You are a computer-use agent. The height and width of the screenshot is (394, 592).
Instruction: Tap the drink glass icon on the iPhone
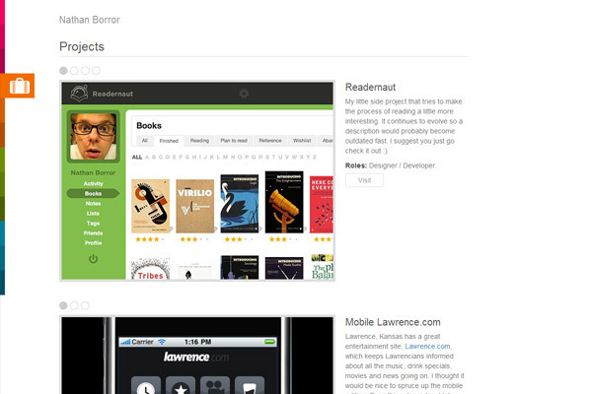[250, 385]
